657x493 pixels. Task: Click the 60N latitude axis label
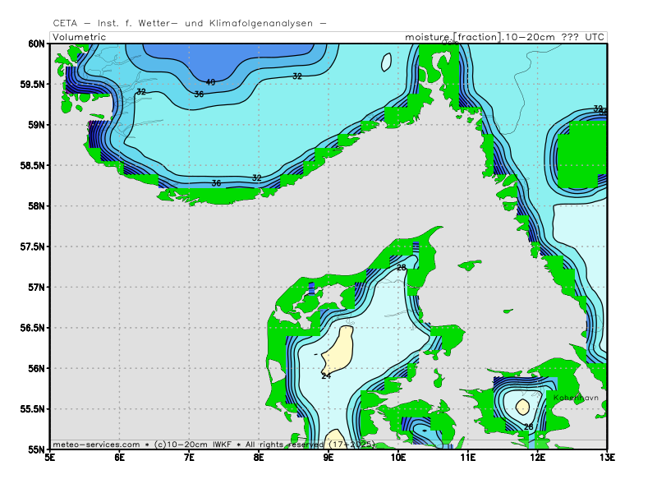[35, 44]
